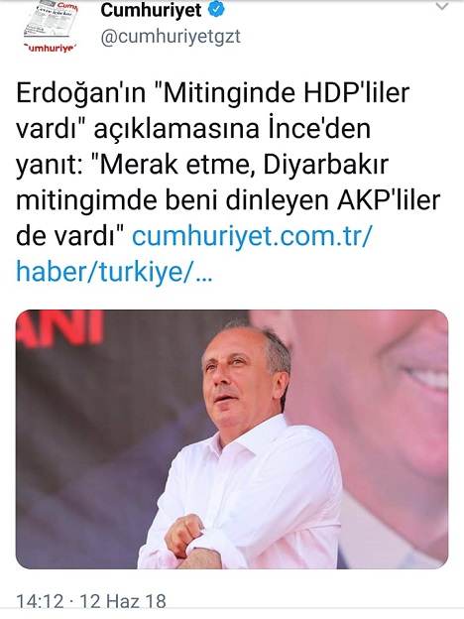Open the cumhuriyet.com.tr article link
Screen dimensions: 464x619
[252, 236]
